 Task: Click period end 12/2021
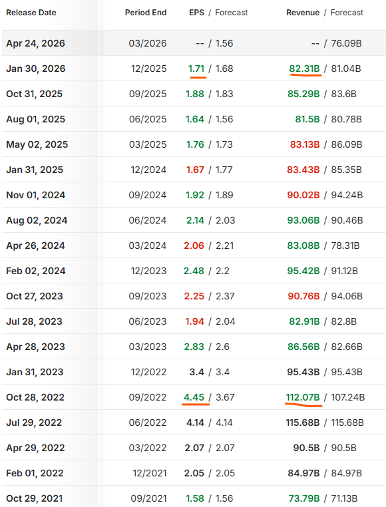[150, 473]
